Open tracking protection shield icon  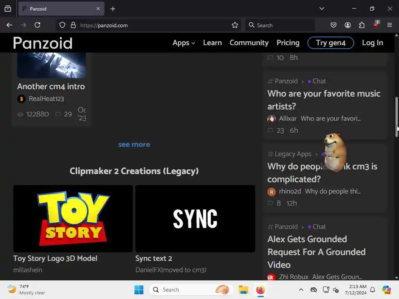[62, 25]
